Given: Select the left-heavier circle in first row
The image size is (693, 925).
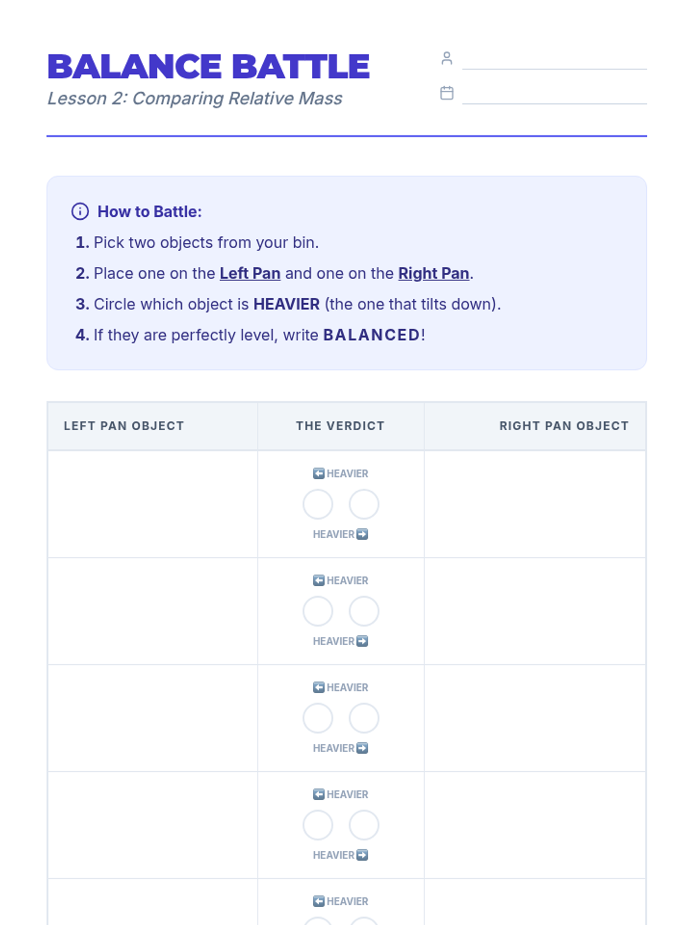Looking at the screenshot, I should (318, 504).
